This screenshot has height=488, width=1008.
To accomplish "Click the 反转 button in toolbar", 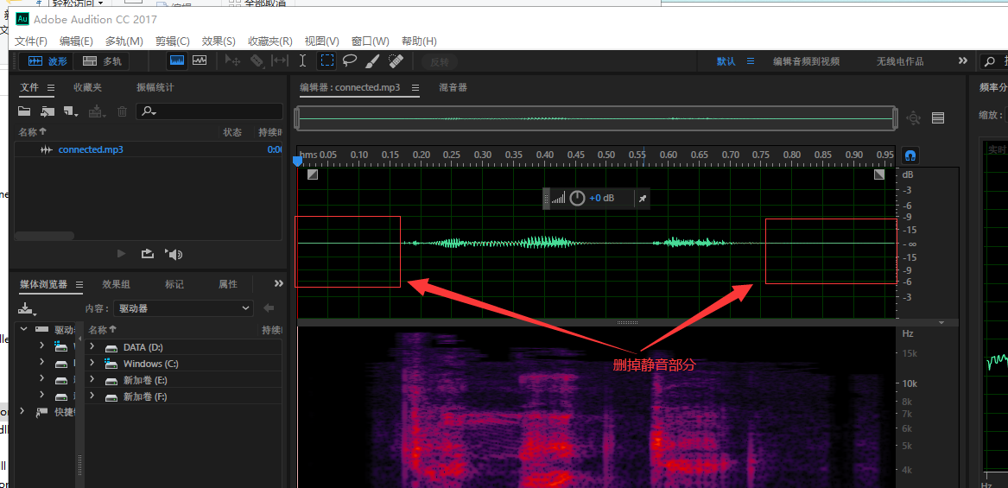I will tap(440, 61).
